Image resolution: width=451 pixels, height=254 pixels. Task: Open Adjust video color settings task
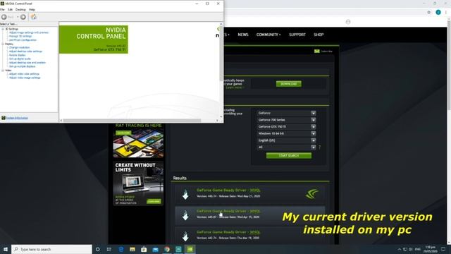coord(24,74)
